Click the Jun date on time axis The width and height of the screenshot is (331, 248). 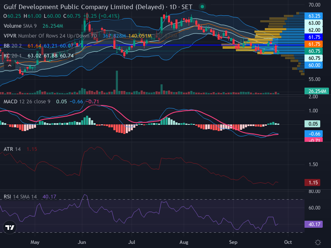82,242
